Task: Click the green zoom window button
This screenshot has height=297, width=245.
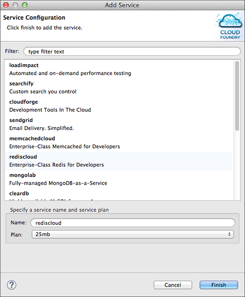Action: coord(24,5)
